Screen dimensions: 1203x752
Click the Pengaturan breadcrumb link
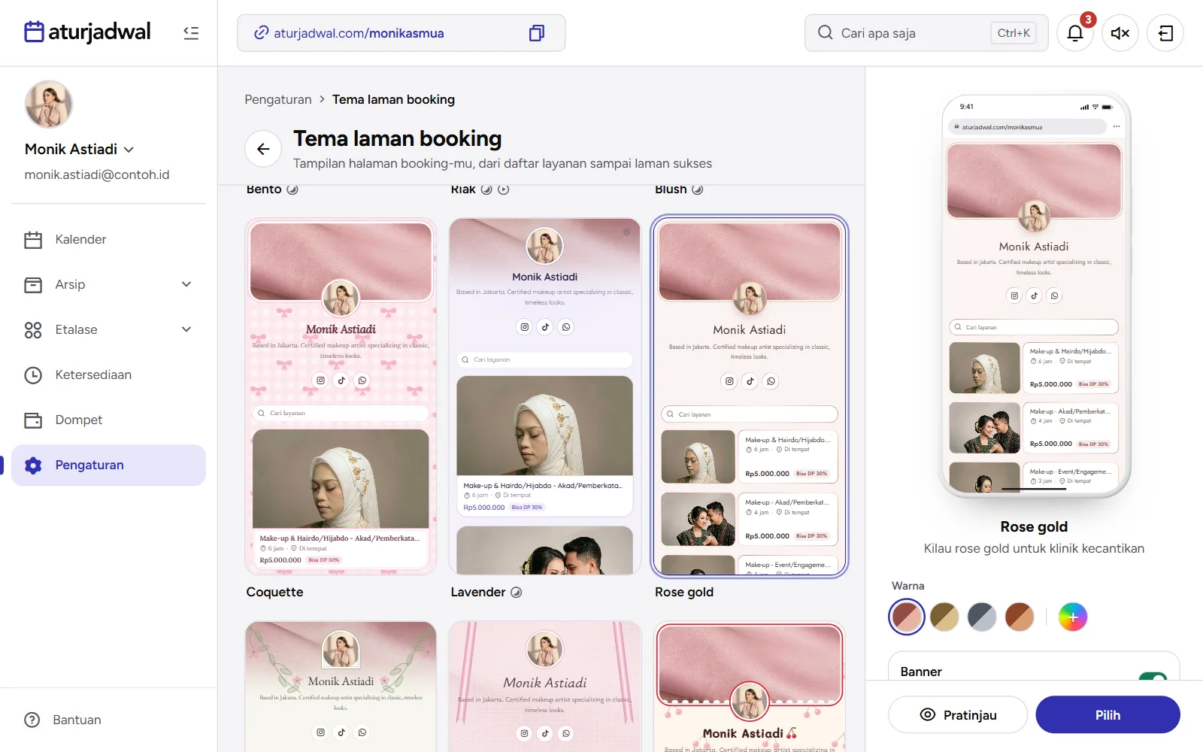click(277, 99)
